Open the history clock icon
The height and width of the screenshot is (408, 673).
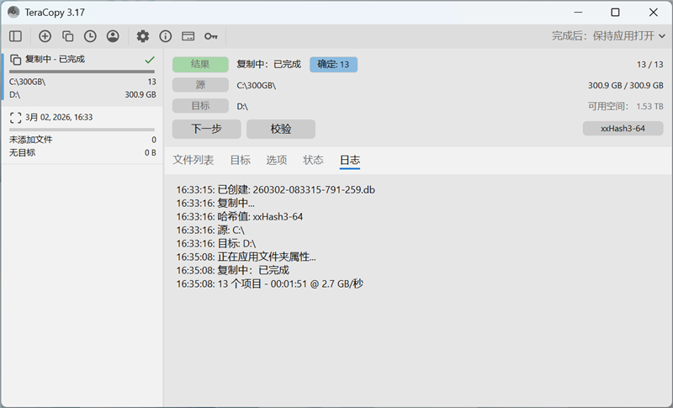click(x=90, y=36)
